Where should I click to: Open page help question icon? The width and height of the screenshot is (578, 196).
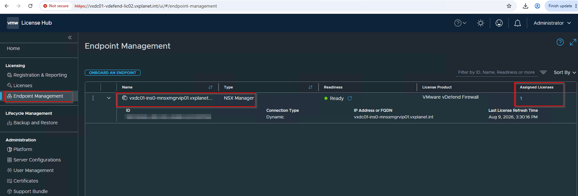560,42
